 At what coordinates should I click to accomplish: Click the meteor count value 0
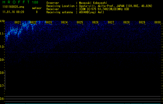[37, 12]
